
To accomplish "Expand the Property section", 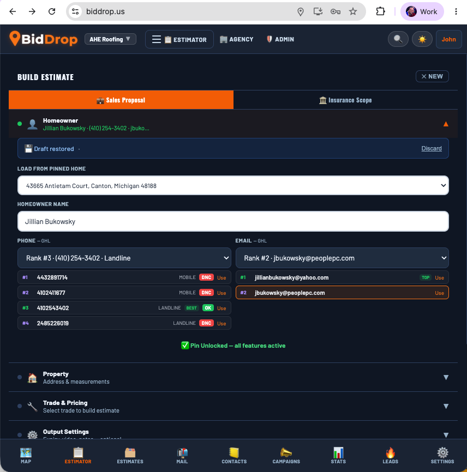I will (233, 378).
